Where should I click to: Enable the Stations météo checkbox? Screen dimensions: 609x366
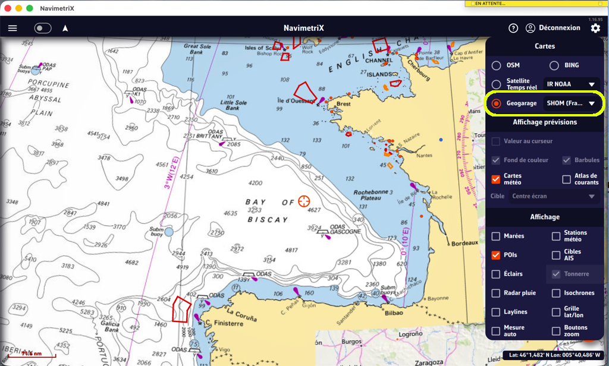click(x=556, y=236)
